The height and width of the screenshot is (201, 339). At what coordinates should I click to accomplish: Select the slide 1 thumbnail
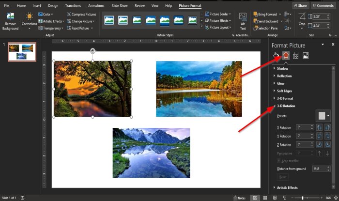tap(22, 51)
